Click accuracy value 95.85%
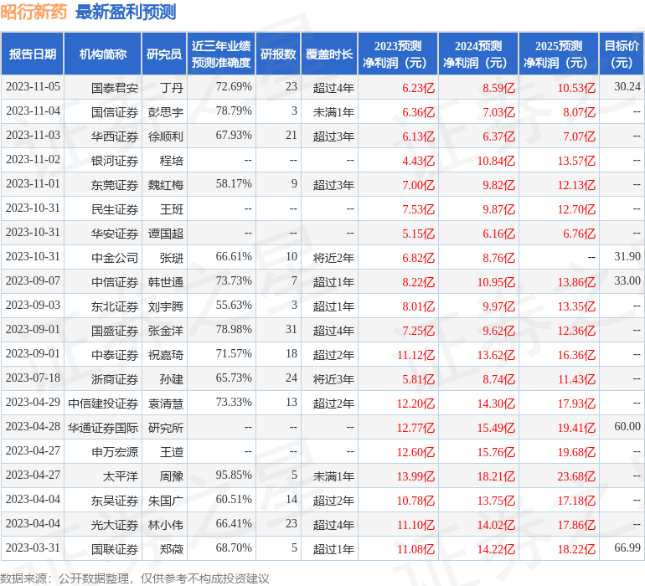This screenshot has height=586, width=645. click(x=234, y=475)
